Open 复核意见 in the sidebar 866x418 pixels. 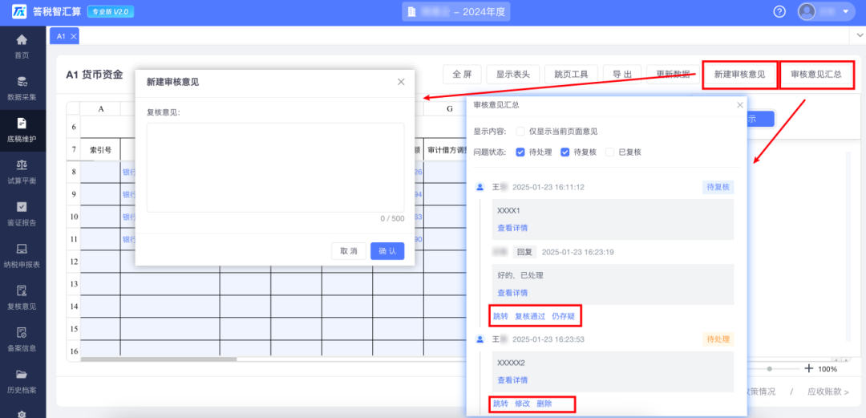pyautogui.click(x=22, y=298)
